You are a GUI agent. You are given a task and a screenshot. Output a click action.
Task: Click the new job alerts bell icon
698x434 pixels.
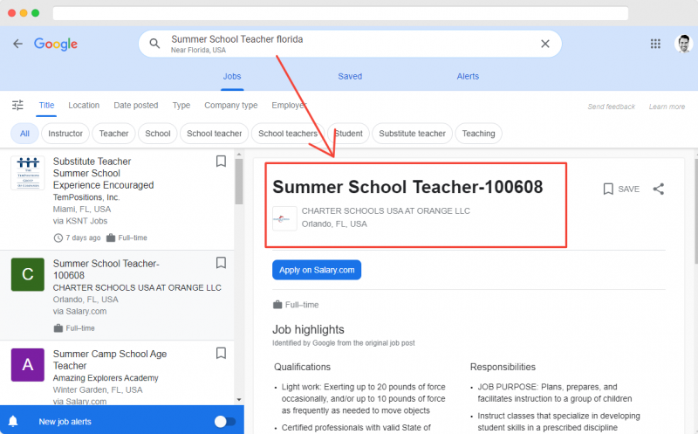coord(13,421)
